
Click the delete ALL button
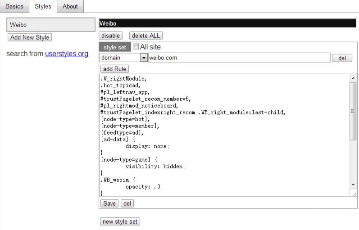pos(145,36)
